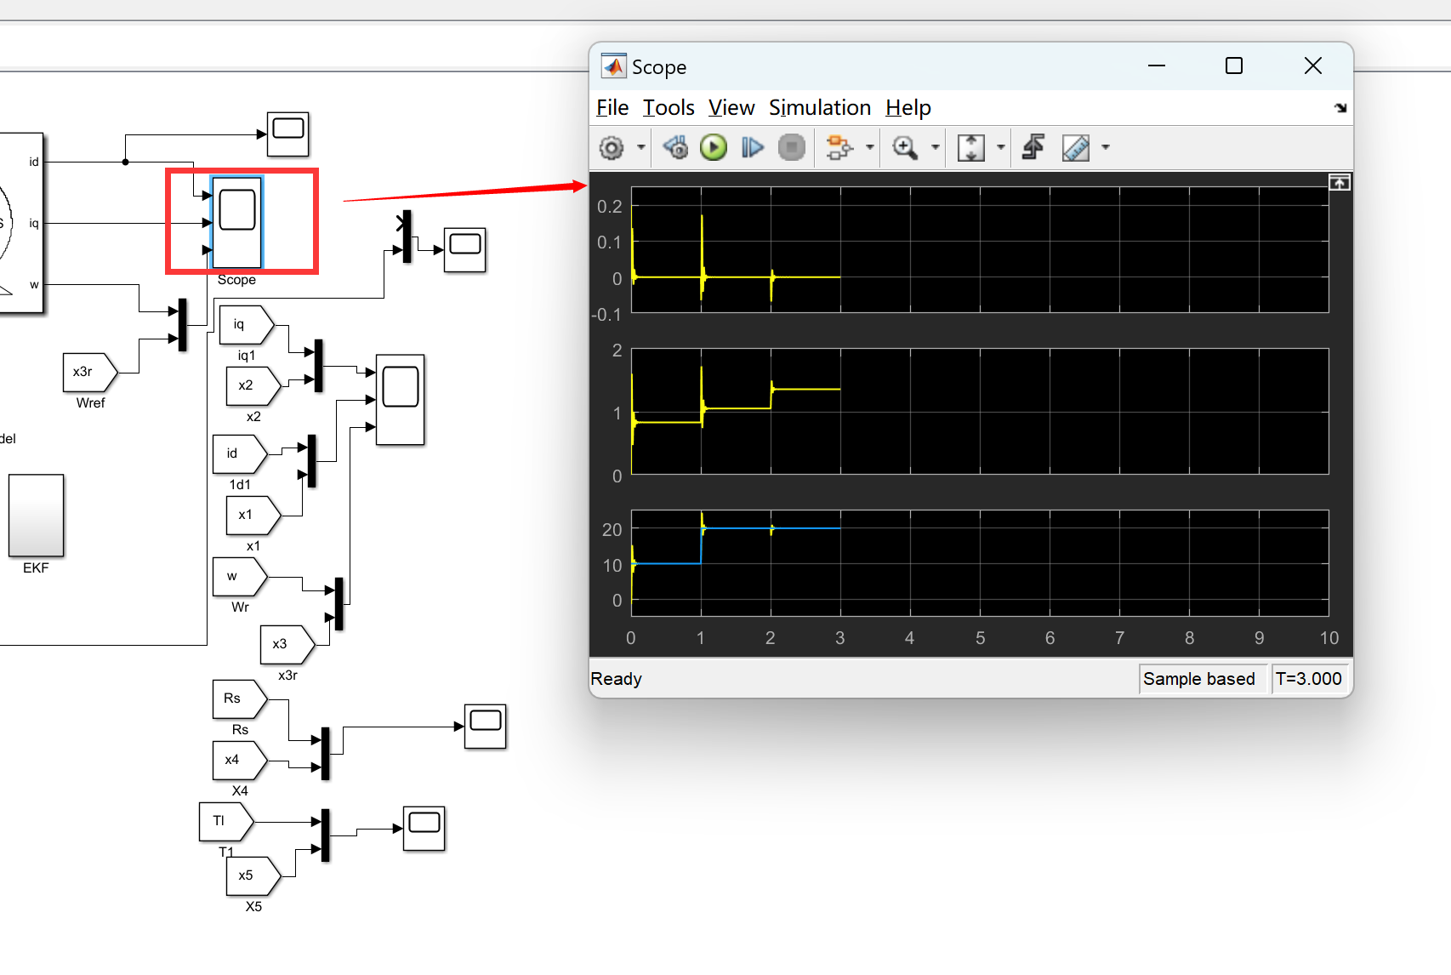Open the Simulation menu in Scope

[x=820, y=108]
